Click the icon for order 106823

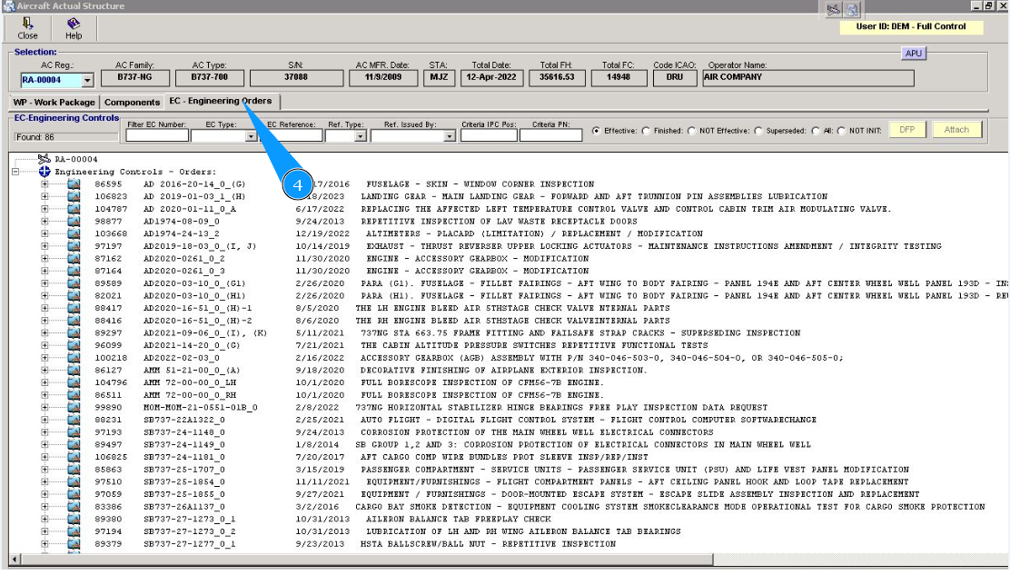click(74, 196)
